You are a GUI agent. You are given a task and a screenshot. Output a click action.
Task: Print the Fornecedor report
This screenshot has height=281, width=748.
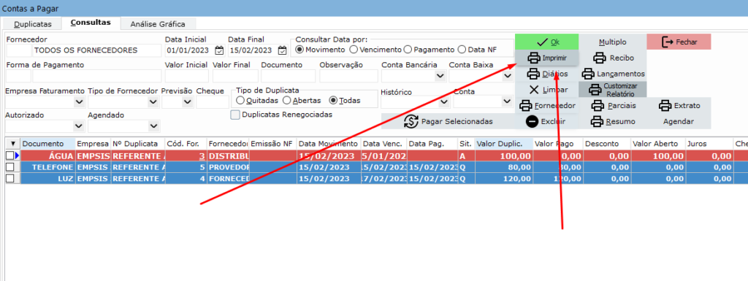click(x=546, y=105)
